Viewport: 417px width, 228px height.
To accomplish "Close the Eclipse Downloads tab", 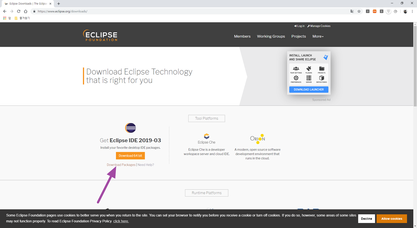I will (50, 4).
